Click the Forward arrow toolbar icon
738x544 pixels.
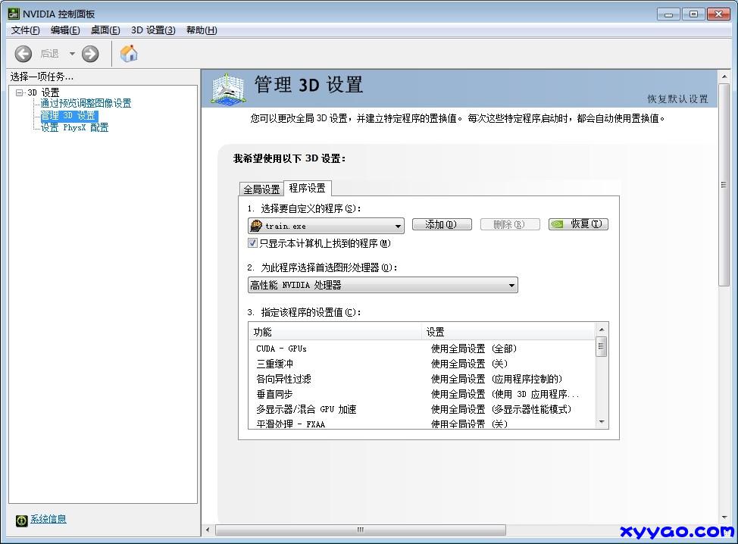pos(90,54)
